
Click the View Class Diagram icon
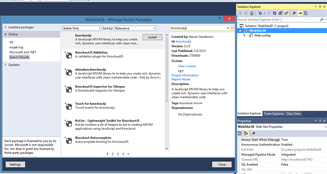[x=306, y=13]
